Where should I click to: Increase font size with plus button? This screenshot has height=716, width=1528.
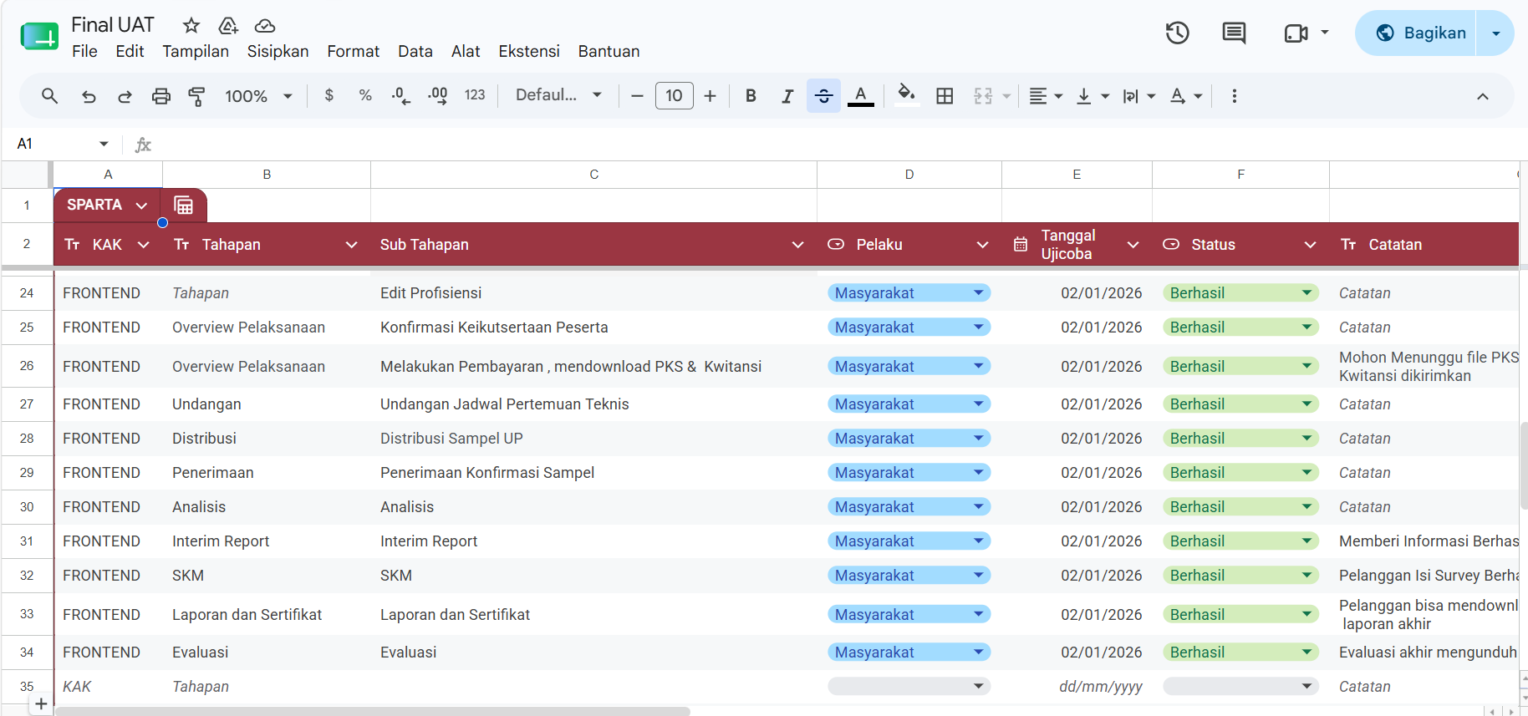point(710,96)
